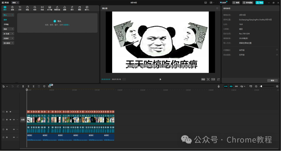The height and width of the screenshot is (151, 281).
Task: Start voice recording with the microphone icon
Action: click(219, 86)
